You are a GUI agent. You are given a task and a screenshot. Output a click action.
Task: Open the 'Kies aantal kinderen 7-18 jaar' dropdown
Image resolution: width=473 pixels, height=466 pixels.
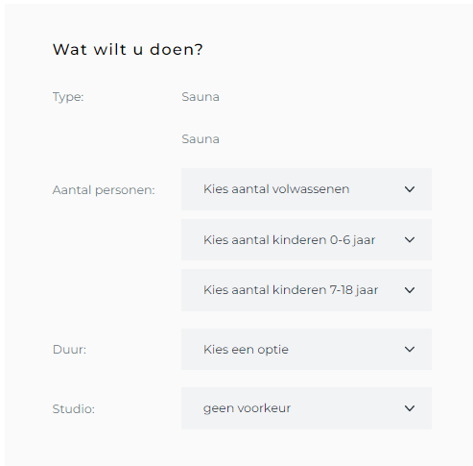(x=306, y=290)
